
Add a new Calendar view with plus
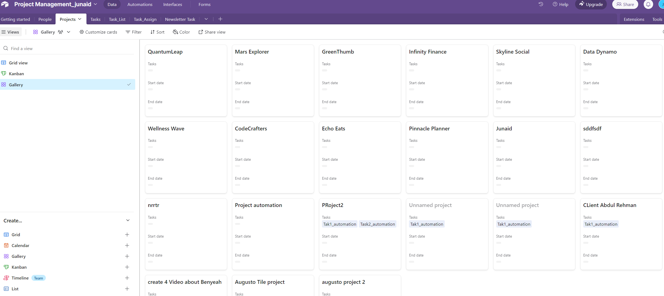[127, 245]
